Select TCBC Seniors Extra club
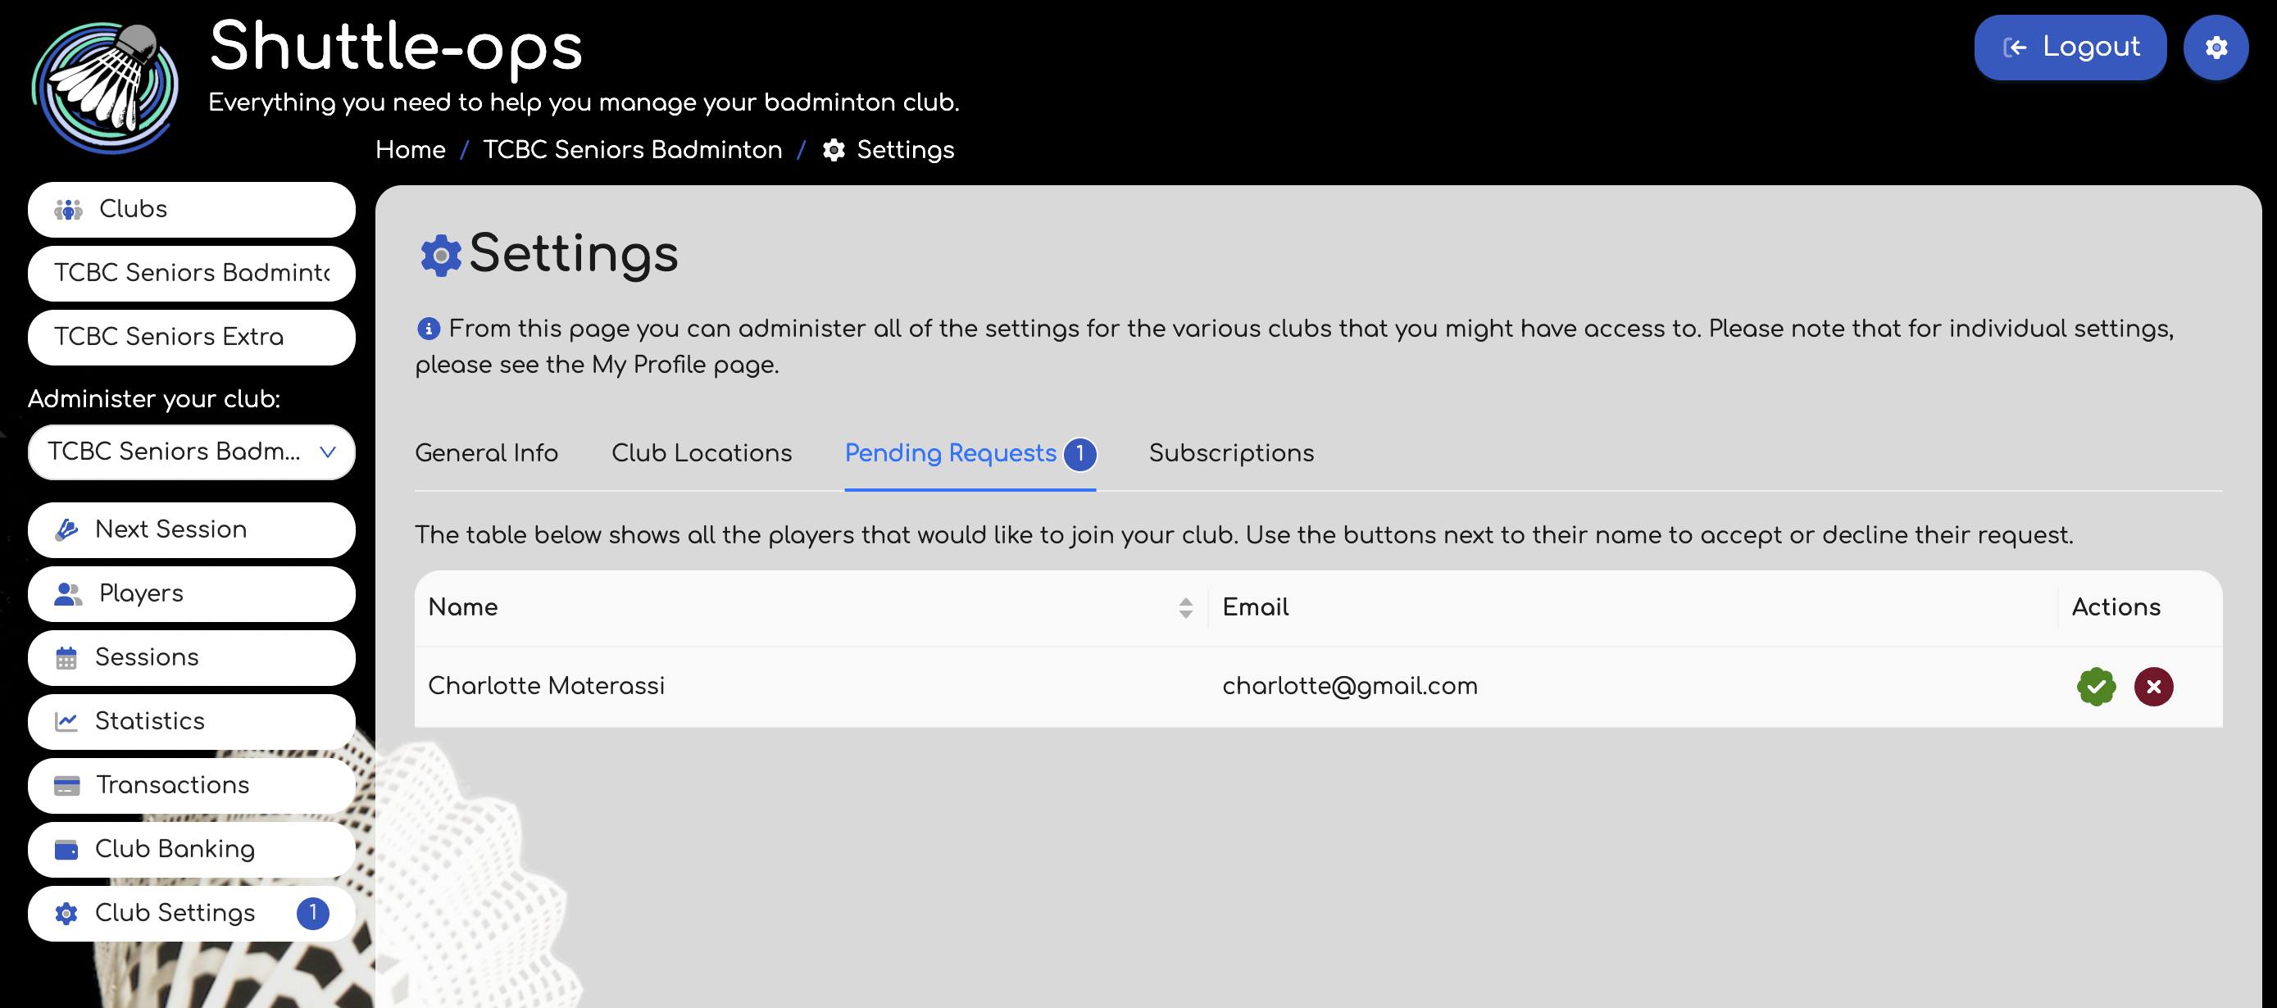2277x1008 pixels. pyautogui.click(x=191, y=337)
